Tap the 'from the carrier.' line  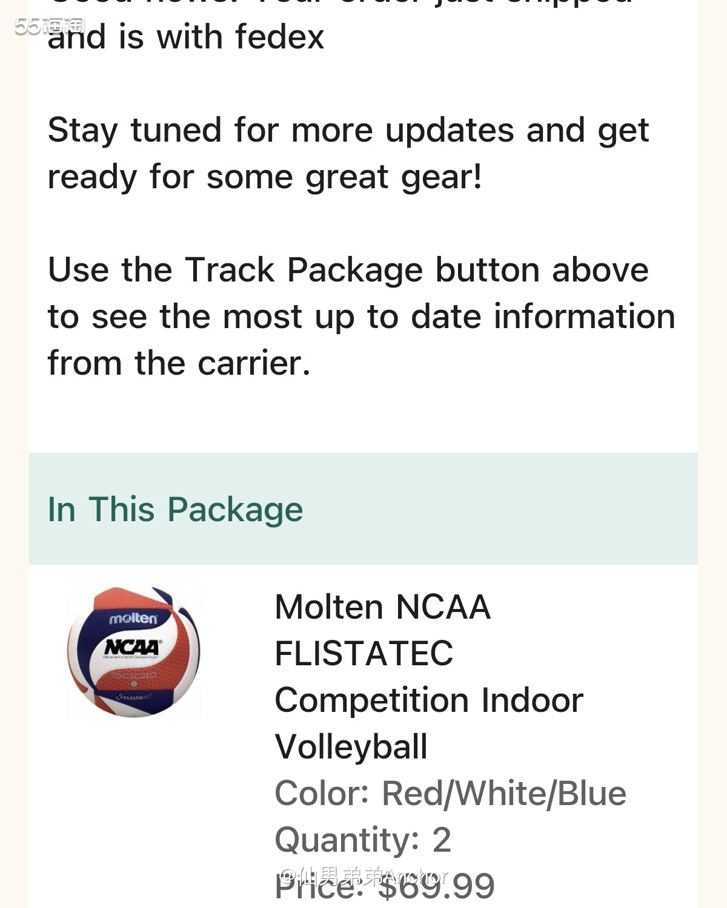(x=179, y=363)
